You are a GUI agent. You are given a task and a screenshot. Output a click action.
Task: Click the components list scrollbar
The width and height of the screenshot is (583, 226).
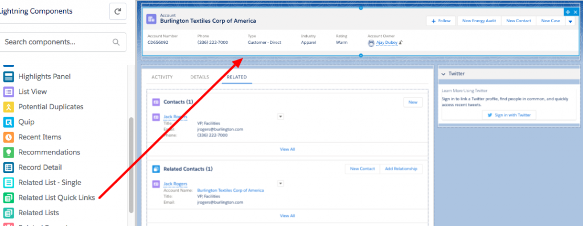131,166
